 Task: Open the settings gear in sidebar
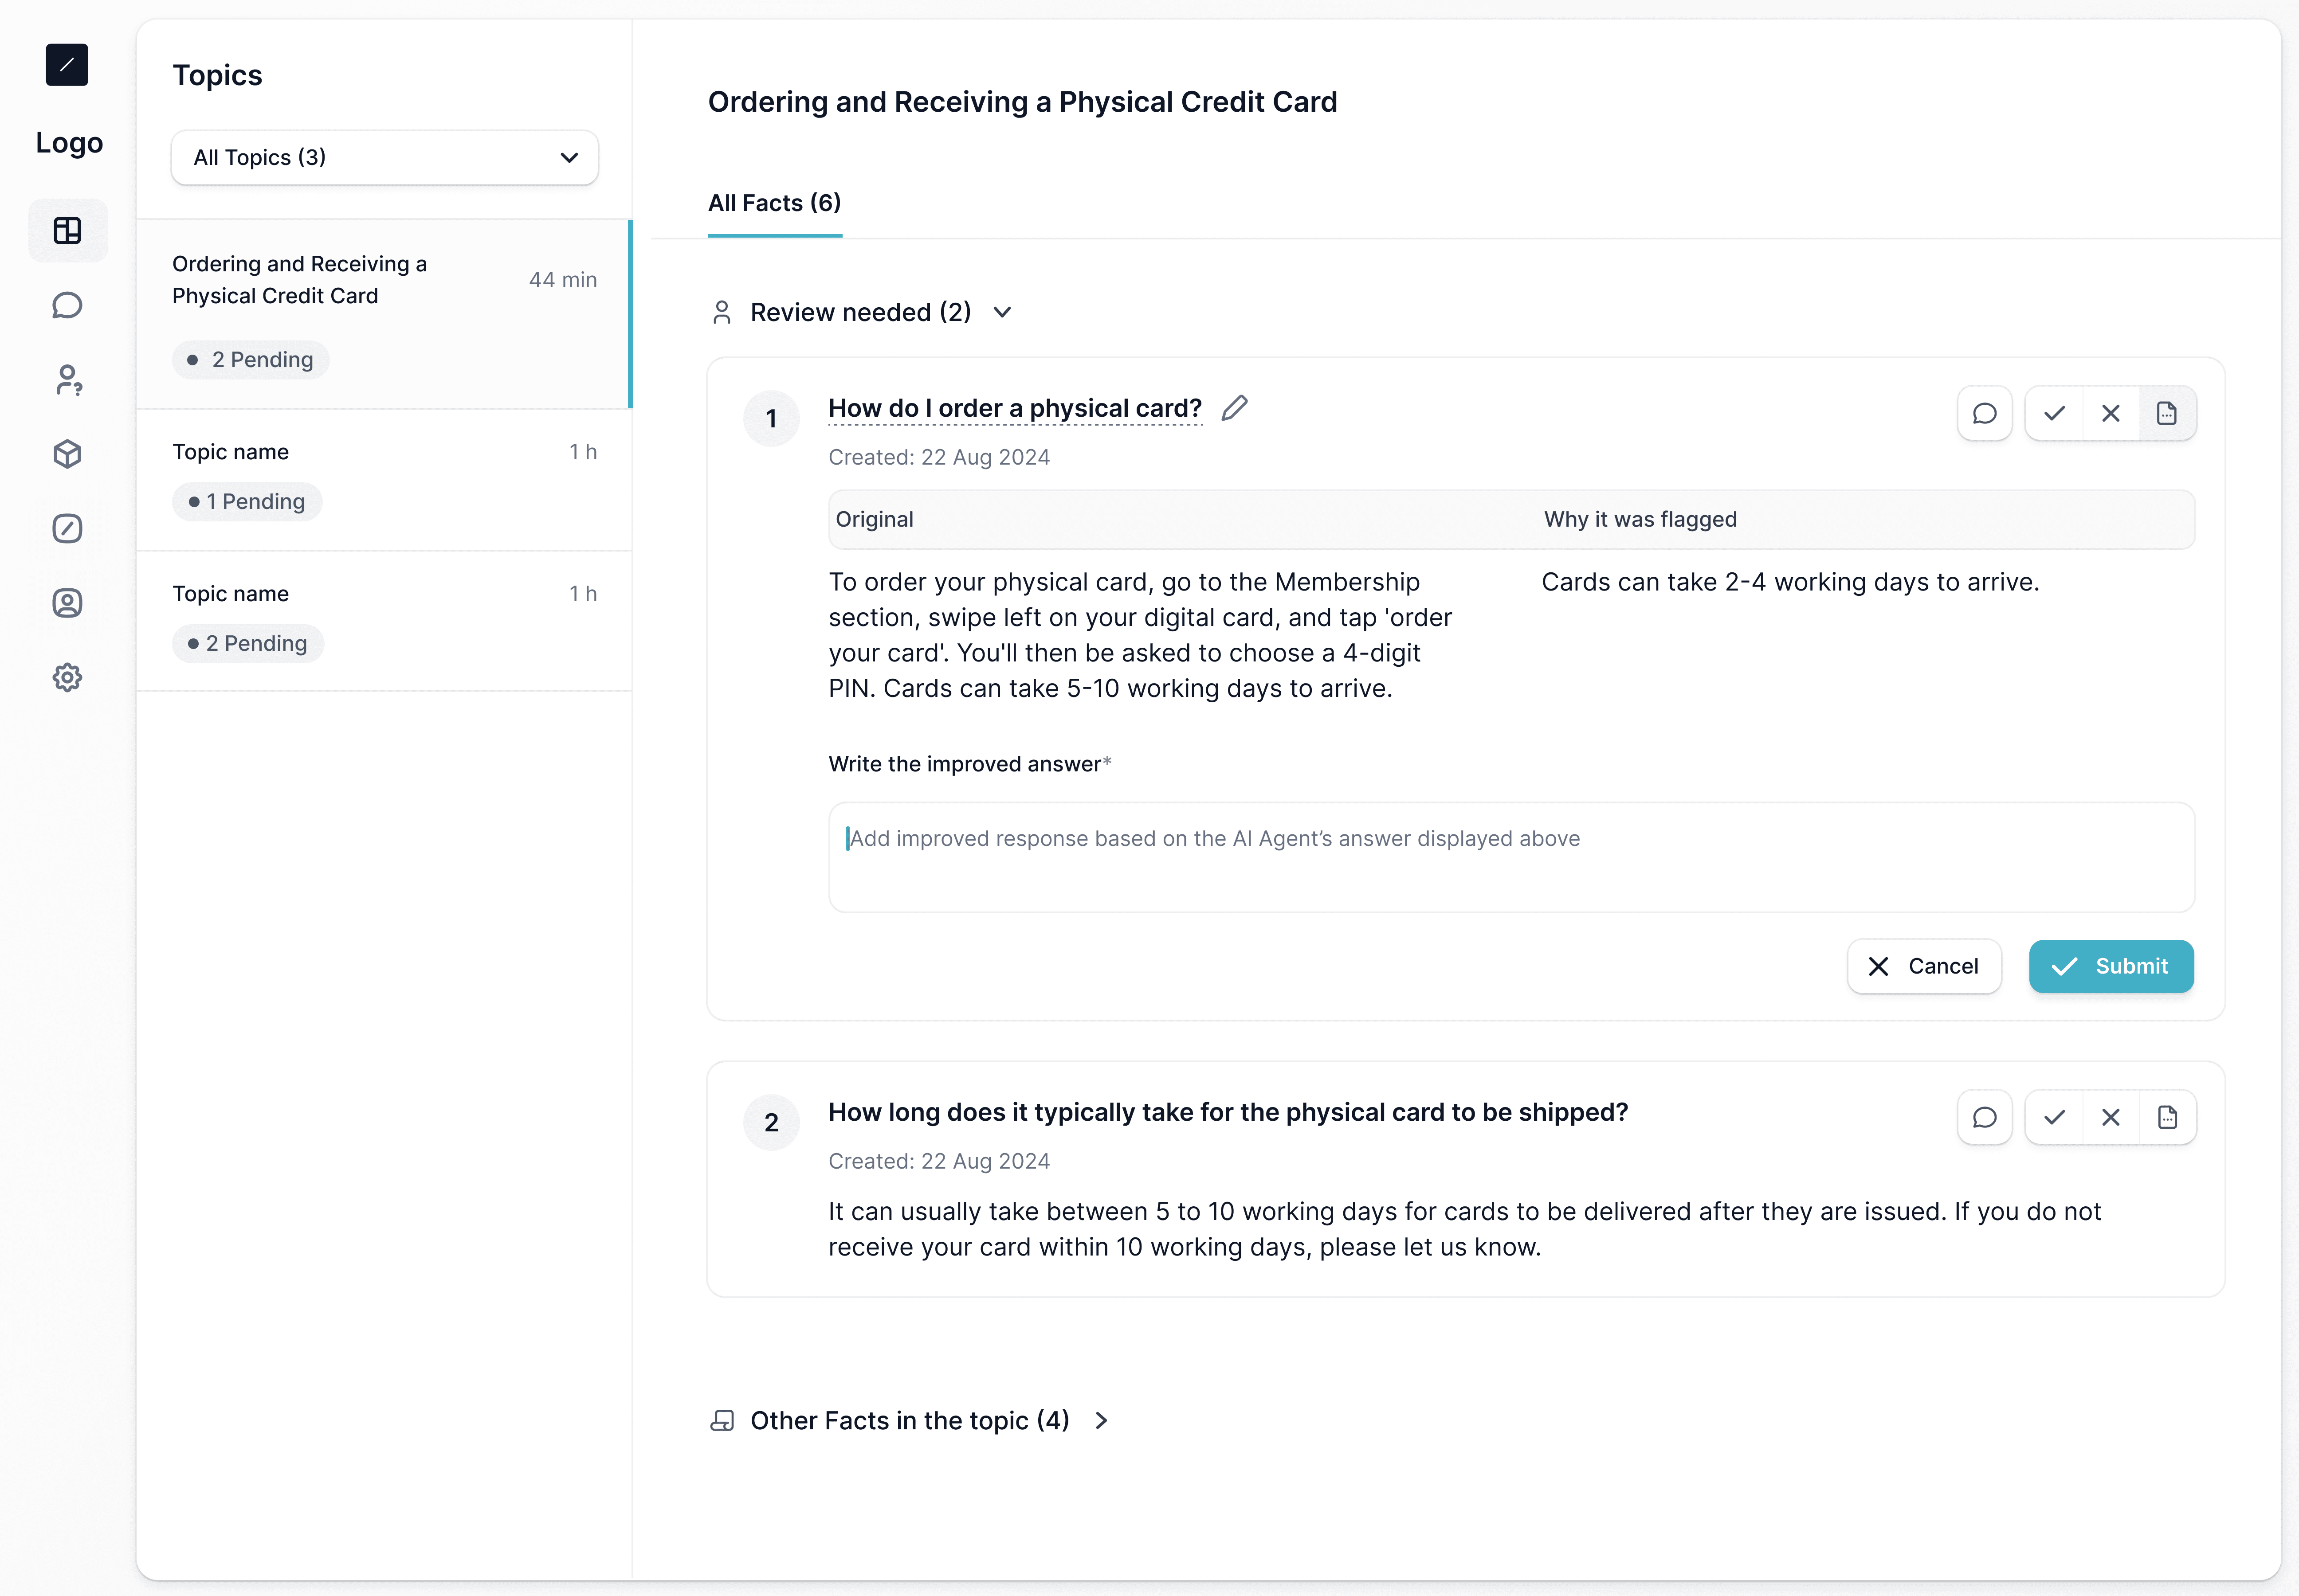click(x=67, y=678)
